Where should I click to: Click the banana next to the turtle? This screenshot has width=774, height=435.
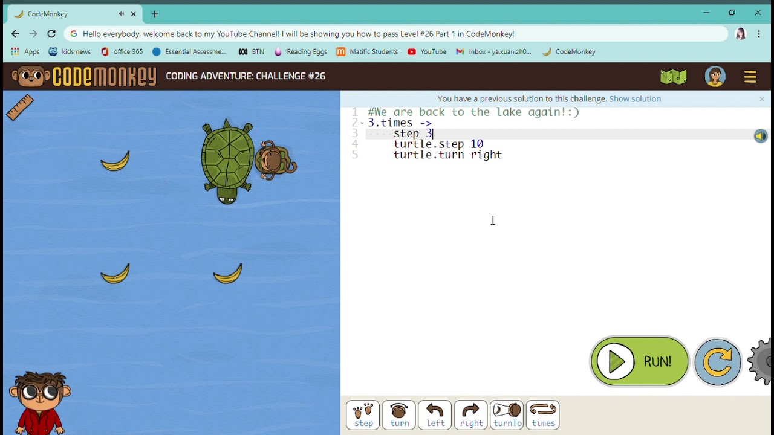(x=115, y=161)
